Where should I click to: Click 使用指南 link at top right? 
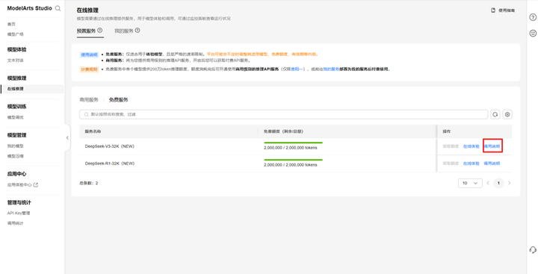(x=507, y=10)
